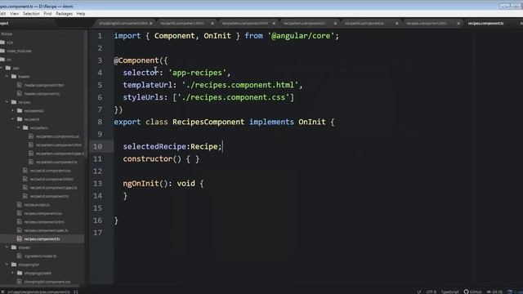Open shoppinglist.component.css in tree

(x=47, y=282)
